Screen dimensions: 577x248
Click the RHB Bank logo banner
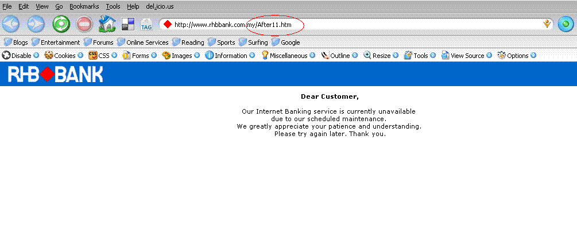point(55,74)
